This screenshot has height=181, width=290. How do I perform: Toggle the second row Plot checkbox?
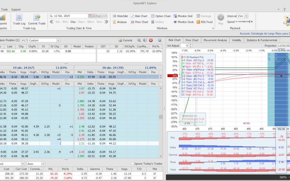click(x=154, y=178)
